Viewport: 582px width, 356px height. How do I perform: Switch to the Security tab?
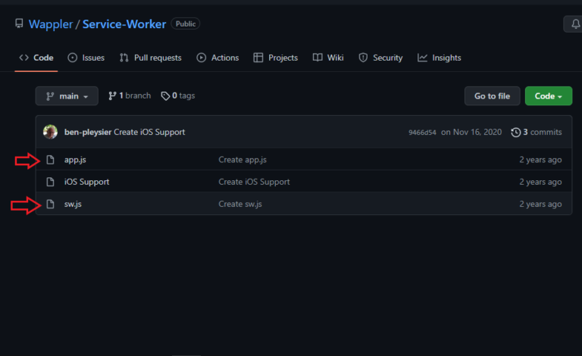[380, 58]
